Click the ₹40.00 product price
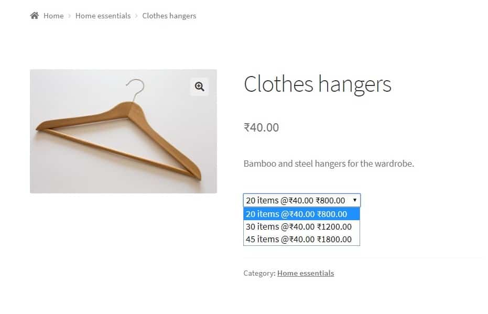The image size is (488, 314). [261, 127]
